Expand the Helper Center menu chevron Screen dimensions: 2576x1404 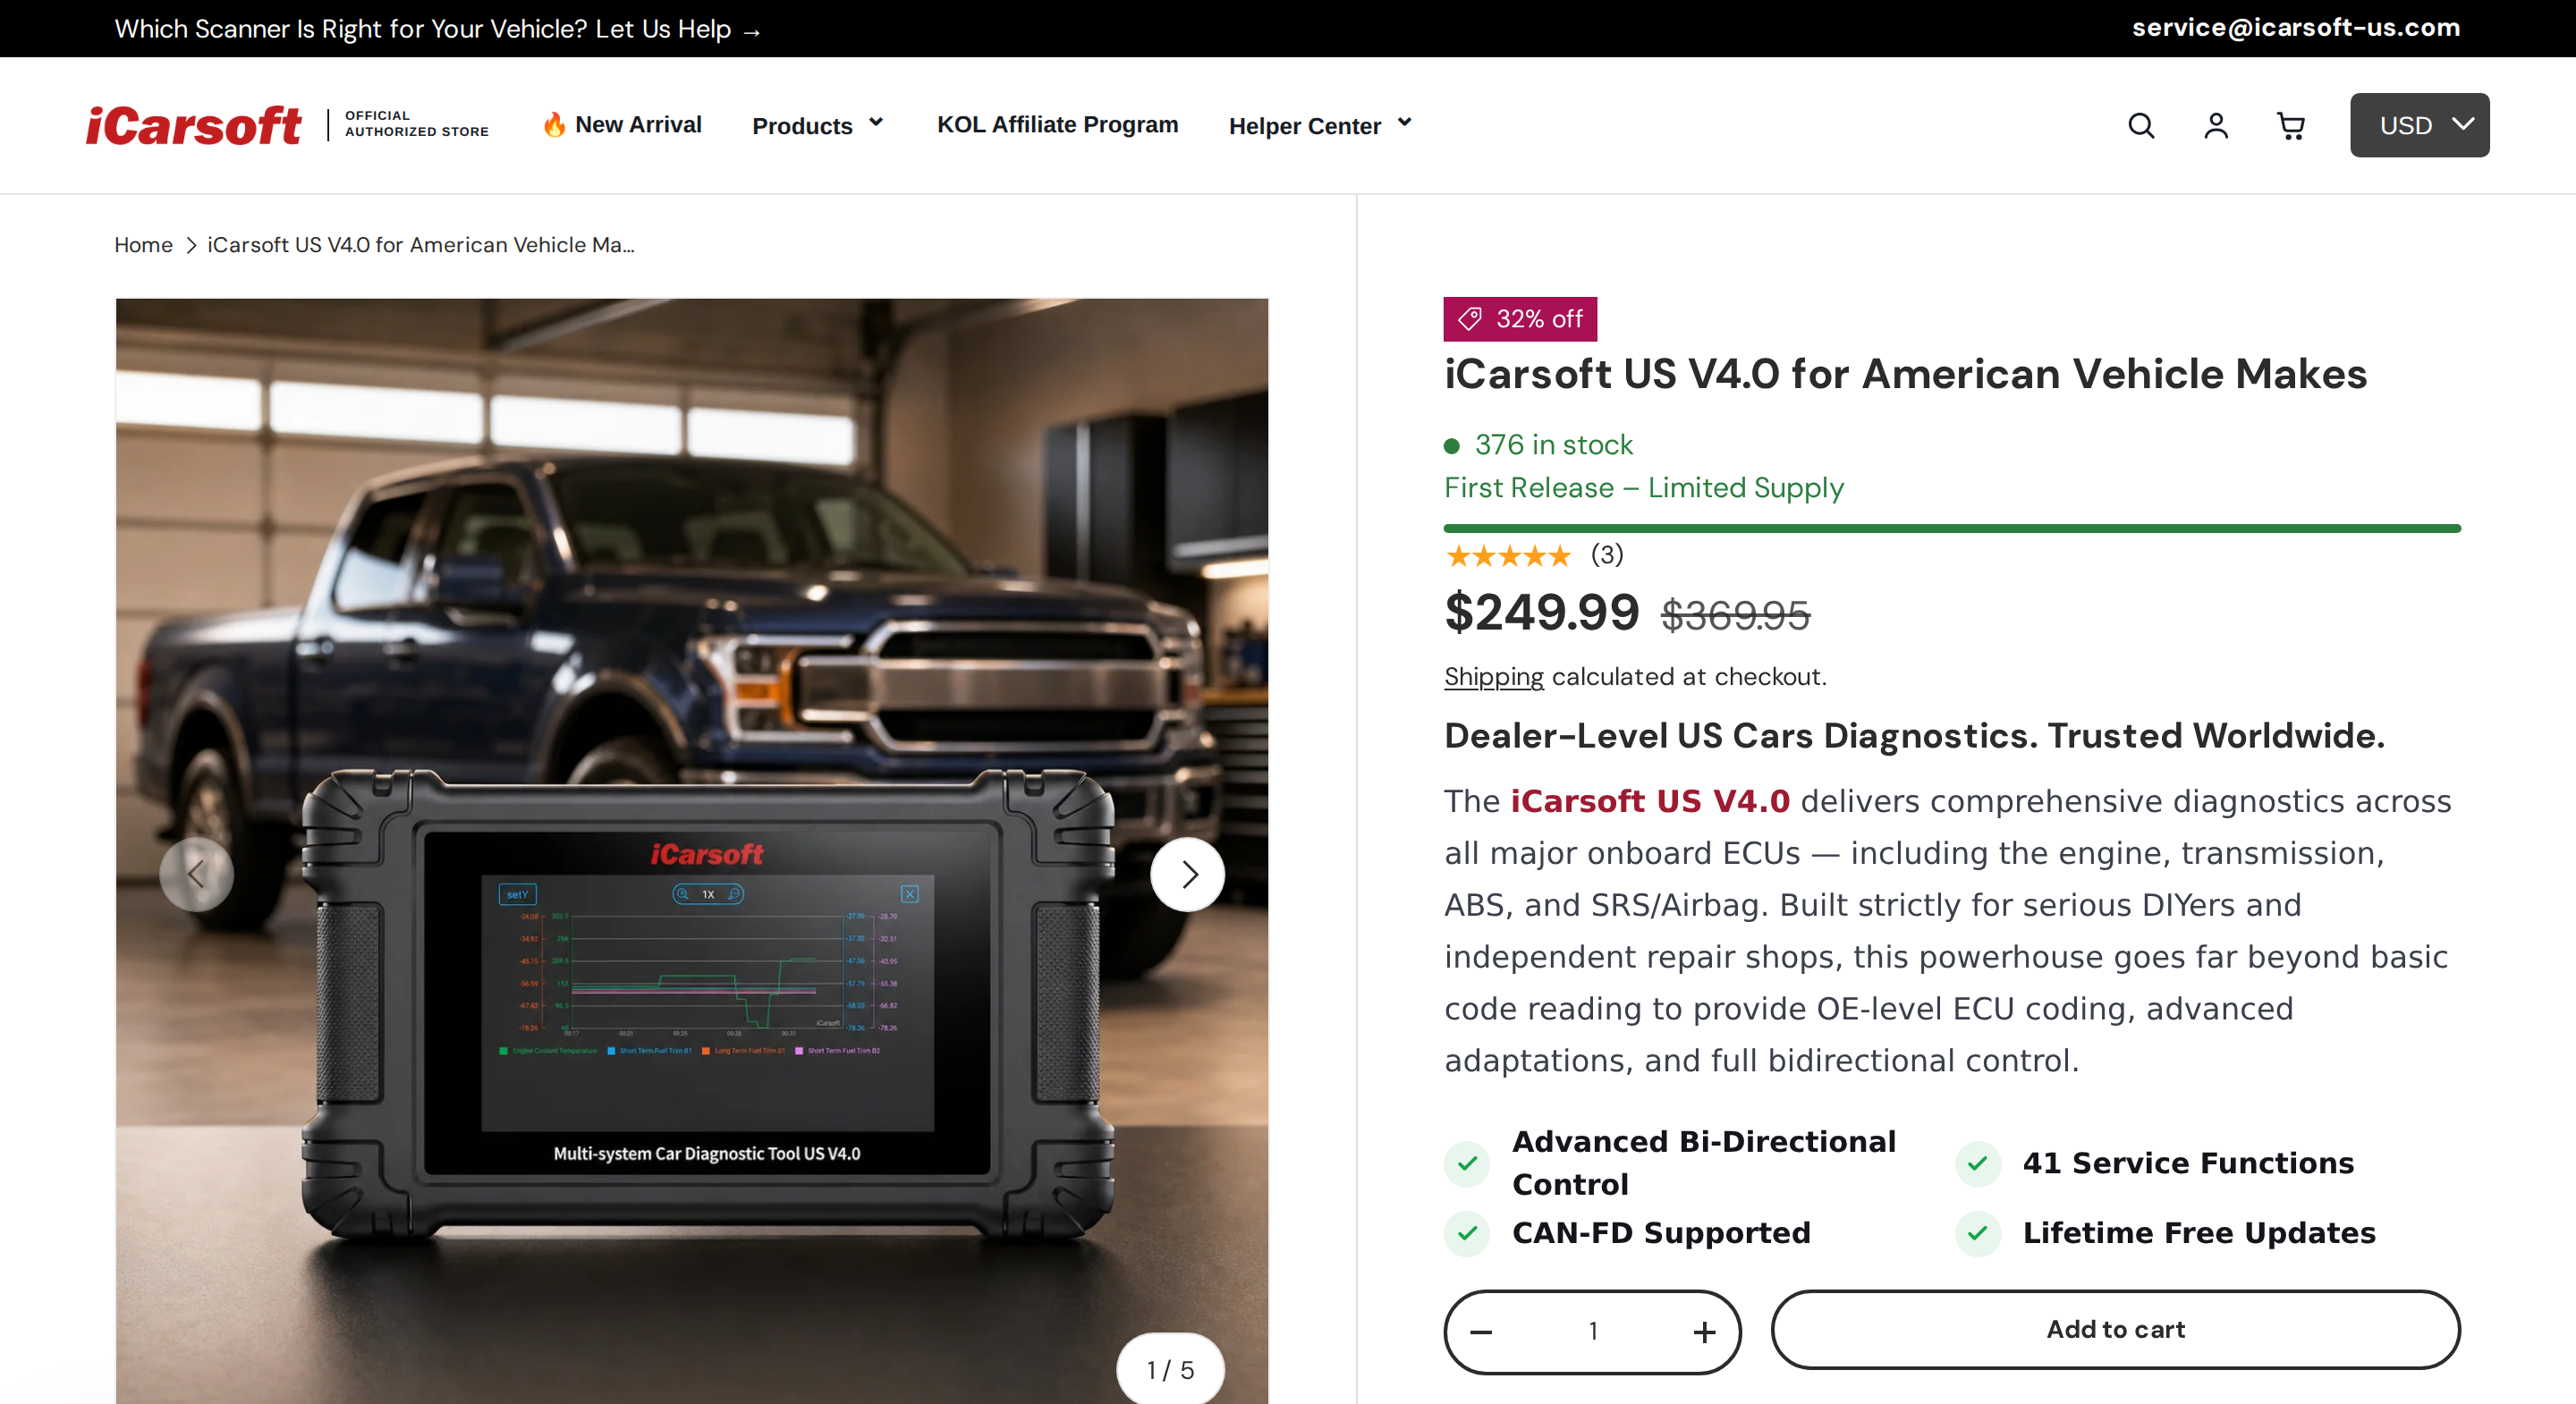[x=1404, y=123]
